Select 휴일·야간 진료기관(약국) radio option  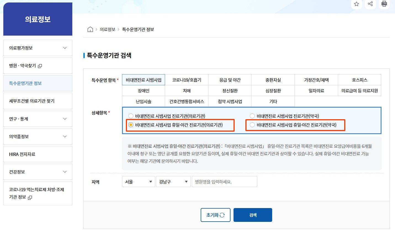click(x=252, y=125)
